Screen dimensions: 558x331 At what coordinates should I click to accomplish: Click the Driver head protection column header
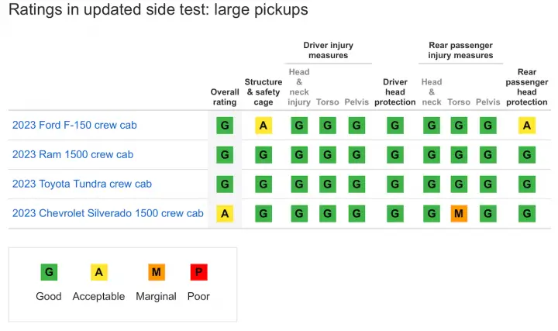tap(395, 91)
